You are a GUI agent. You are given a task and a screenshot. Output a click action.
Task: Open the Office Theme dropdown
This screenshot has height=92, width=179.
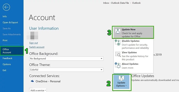(x=66, y=70)
